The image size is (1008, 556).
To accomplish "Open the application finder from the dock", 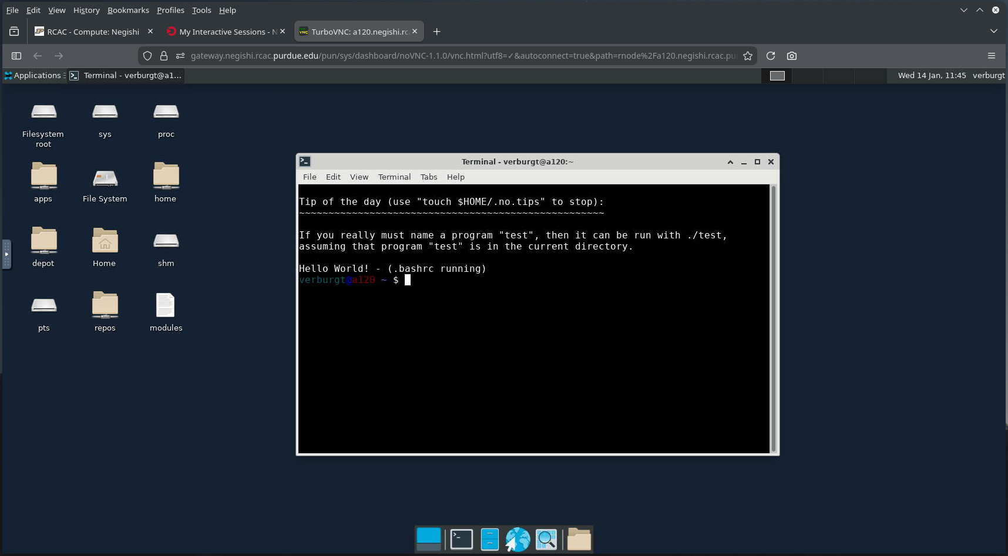I will pos(546,539).
